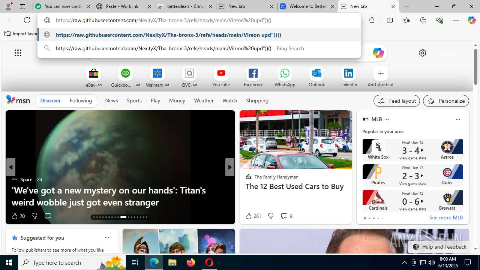480x270 pixels.
Task: Open the QVC shortcut tile
Action: (x=189, y=77)
